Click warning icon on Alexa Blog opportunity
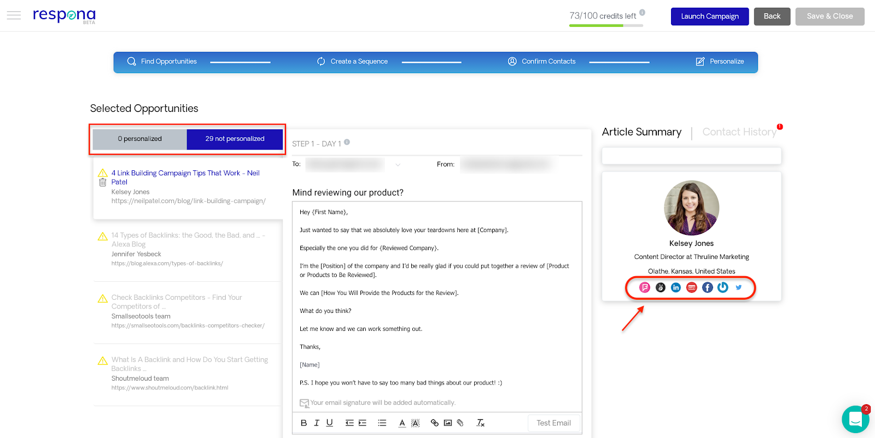This screenshot has width=875, height=438. click(103, 236)
